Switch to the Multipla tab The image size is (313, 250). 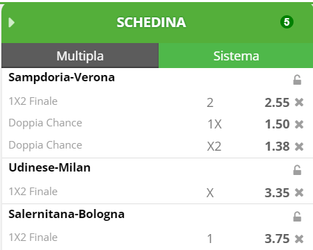pos(80,56)
